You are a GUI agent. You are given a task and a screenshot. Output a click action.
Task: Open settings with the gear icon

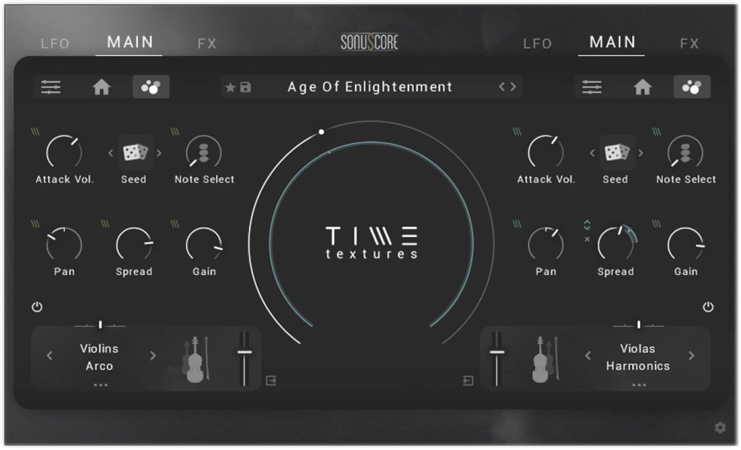(x=720, y=427)
